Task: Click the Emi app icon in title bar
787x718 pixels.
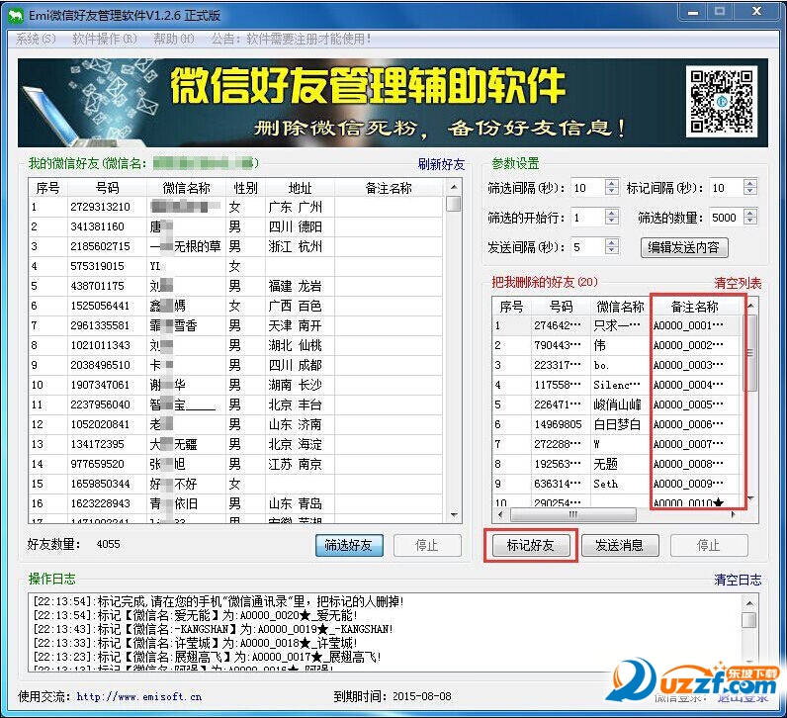Action: click(16, 15)
